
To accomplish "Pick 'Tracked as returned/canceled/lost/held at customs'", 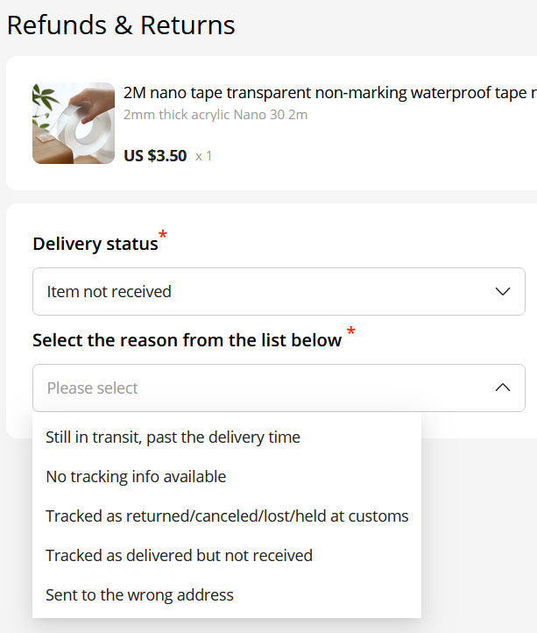I will coord(227,516).
